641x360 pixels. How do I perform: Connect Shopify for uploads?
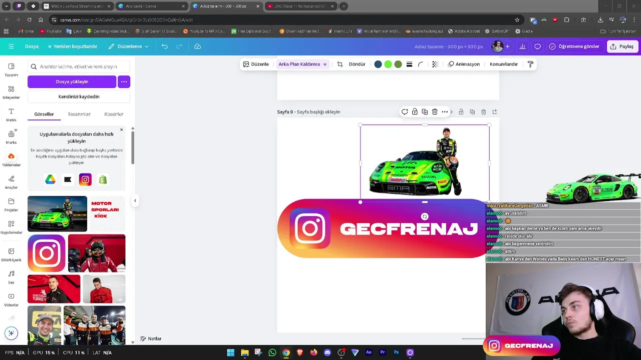103,179
